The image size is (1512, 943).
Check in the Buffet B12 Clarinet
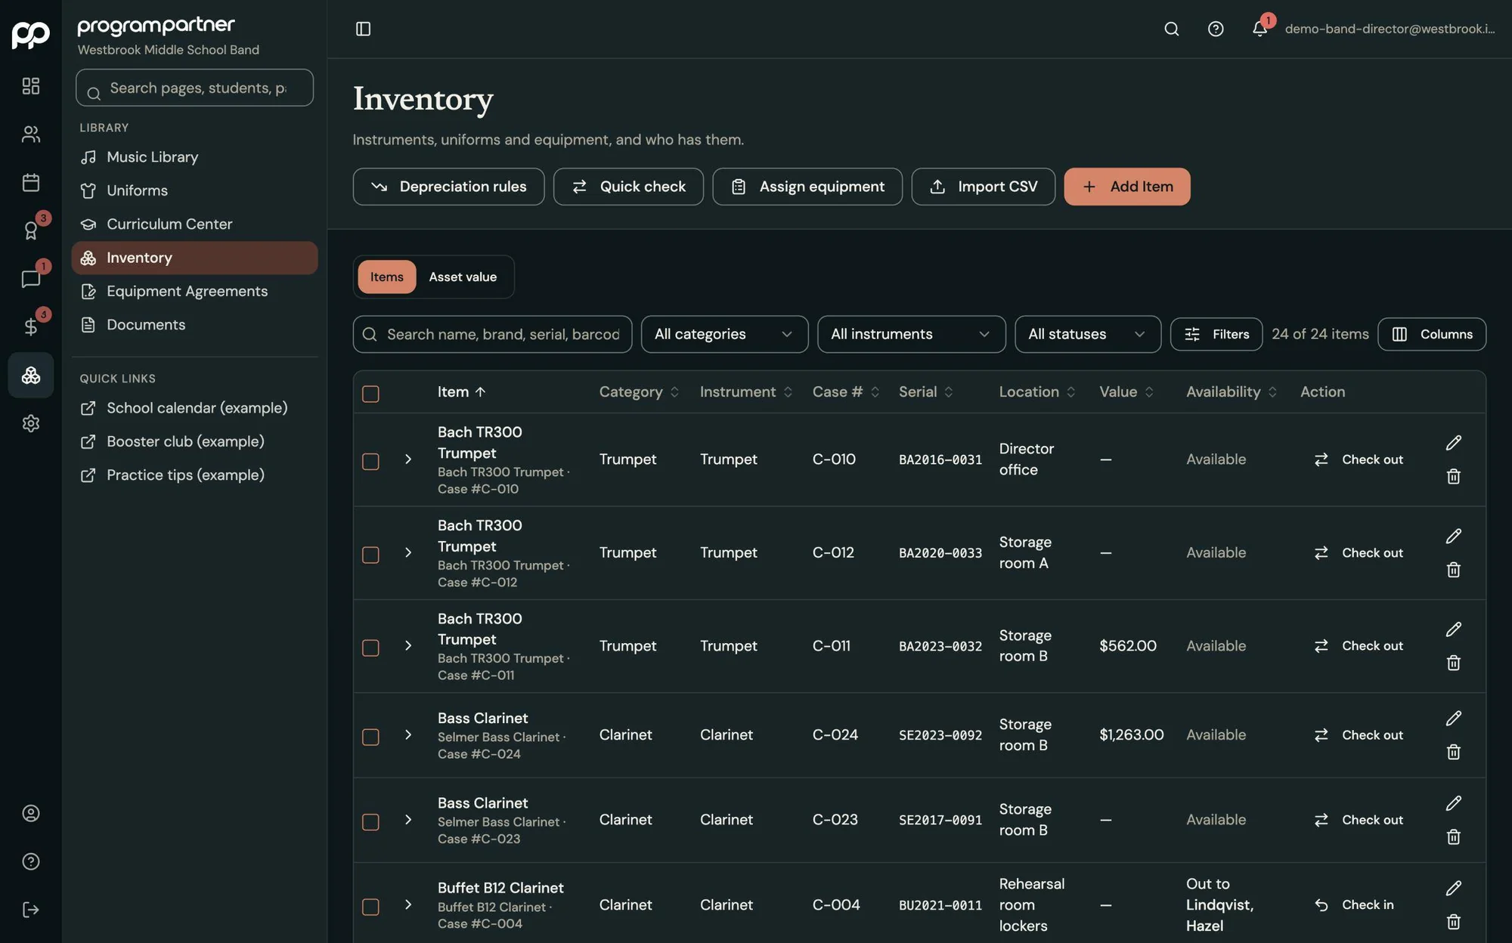[x=1354, y=904]
